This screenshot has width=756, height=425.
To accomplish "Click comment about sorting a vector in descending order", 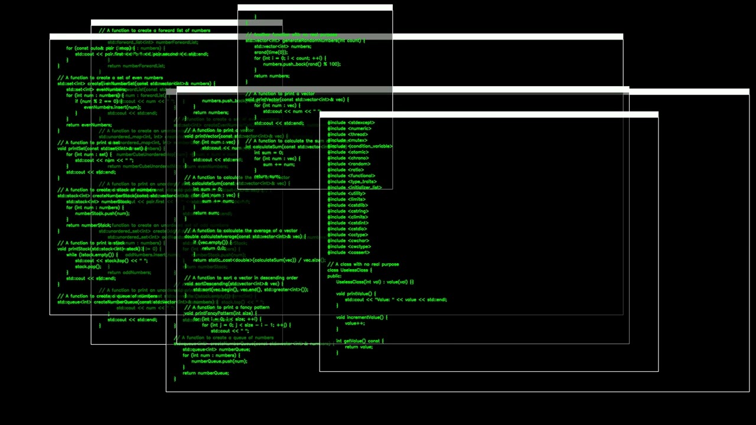I will point(241,278).
